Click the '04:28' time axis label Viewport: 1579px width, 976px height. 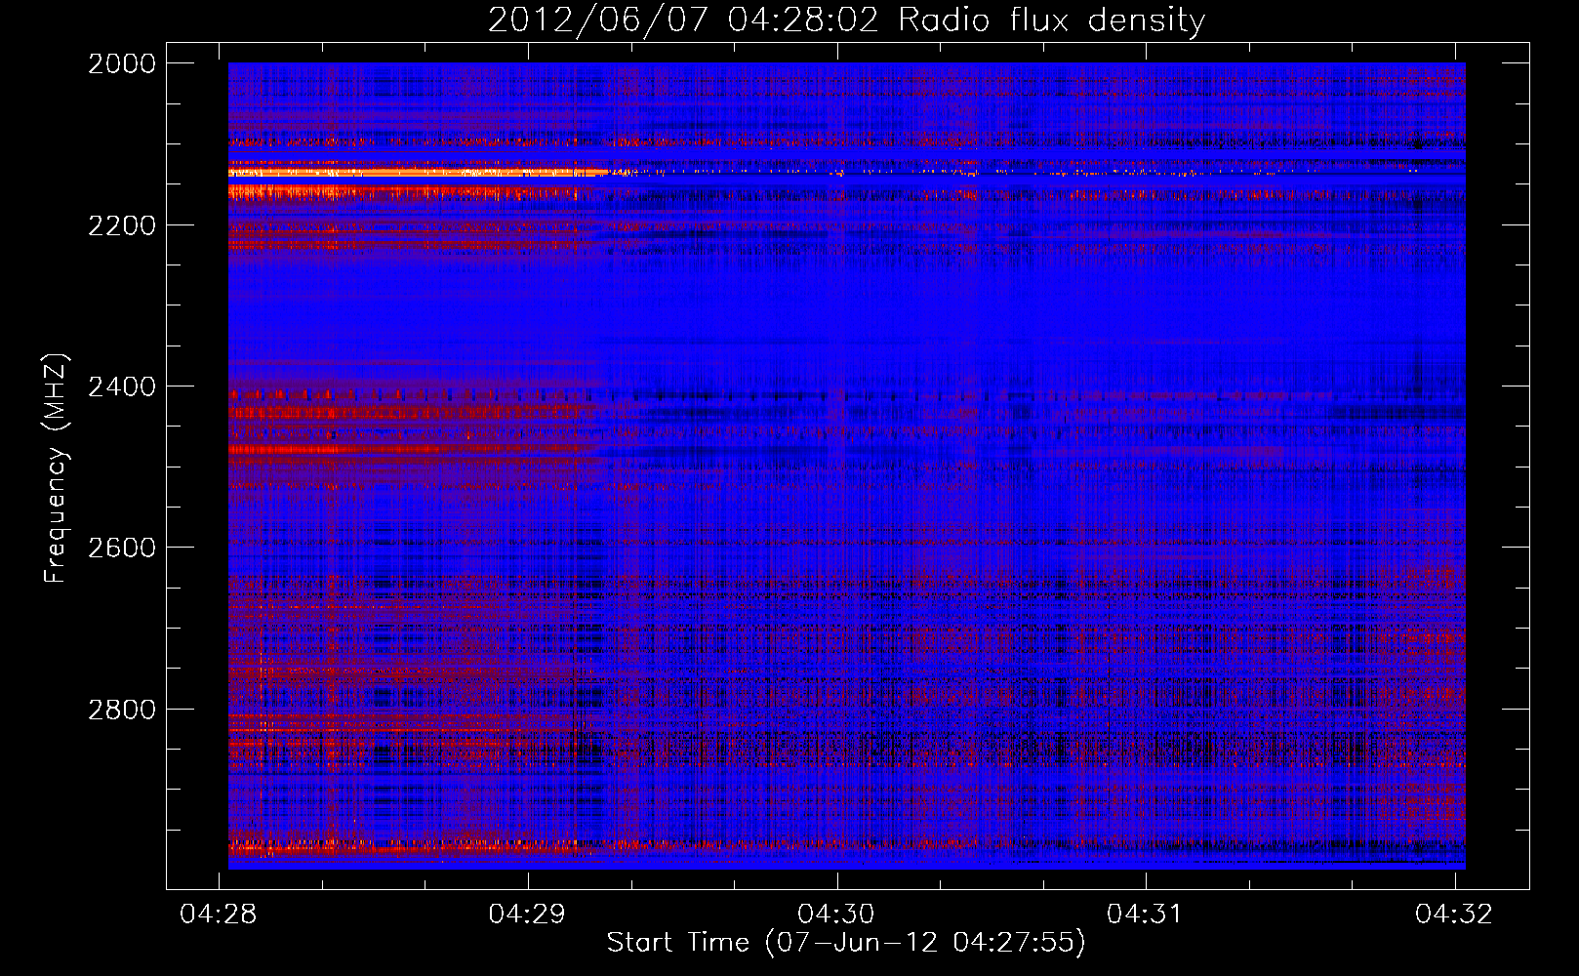pos(219,914)
